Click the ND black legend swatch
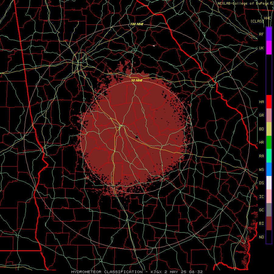 point(269,237)
